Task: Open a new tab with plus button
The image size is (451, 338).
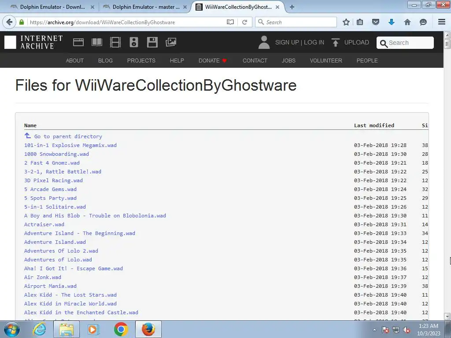Action: coord(292,7)
